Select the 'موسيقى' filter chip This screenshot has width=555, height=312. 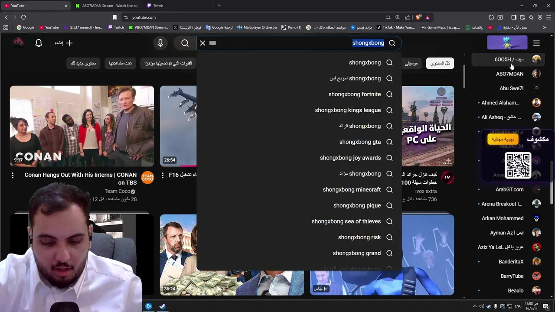(x=411, y=63)
